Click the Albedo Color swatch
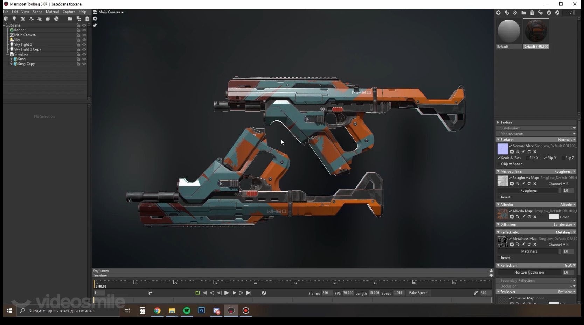This screenshot has height=325, width=584. pos(554,217)
